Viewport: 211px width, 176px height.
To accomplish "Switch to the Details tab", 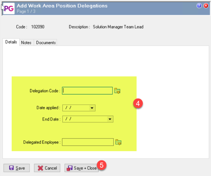I will [11, 42].
